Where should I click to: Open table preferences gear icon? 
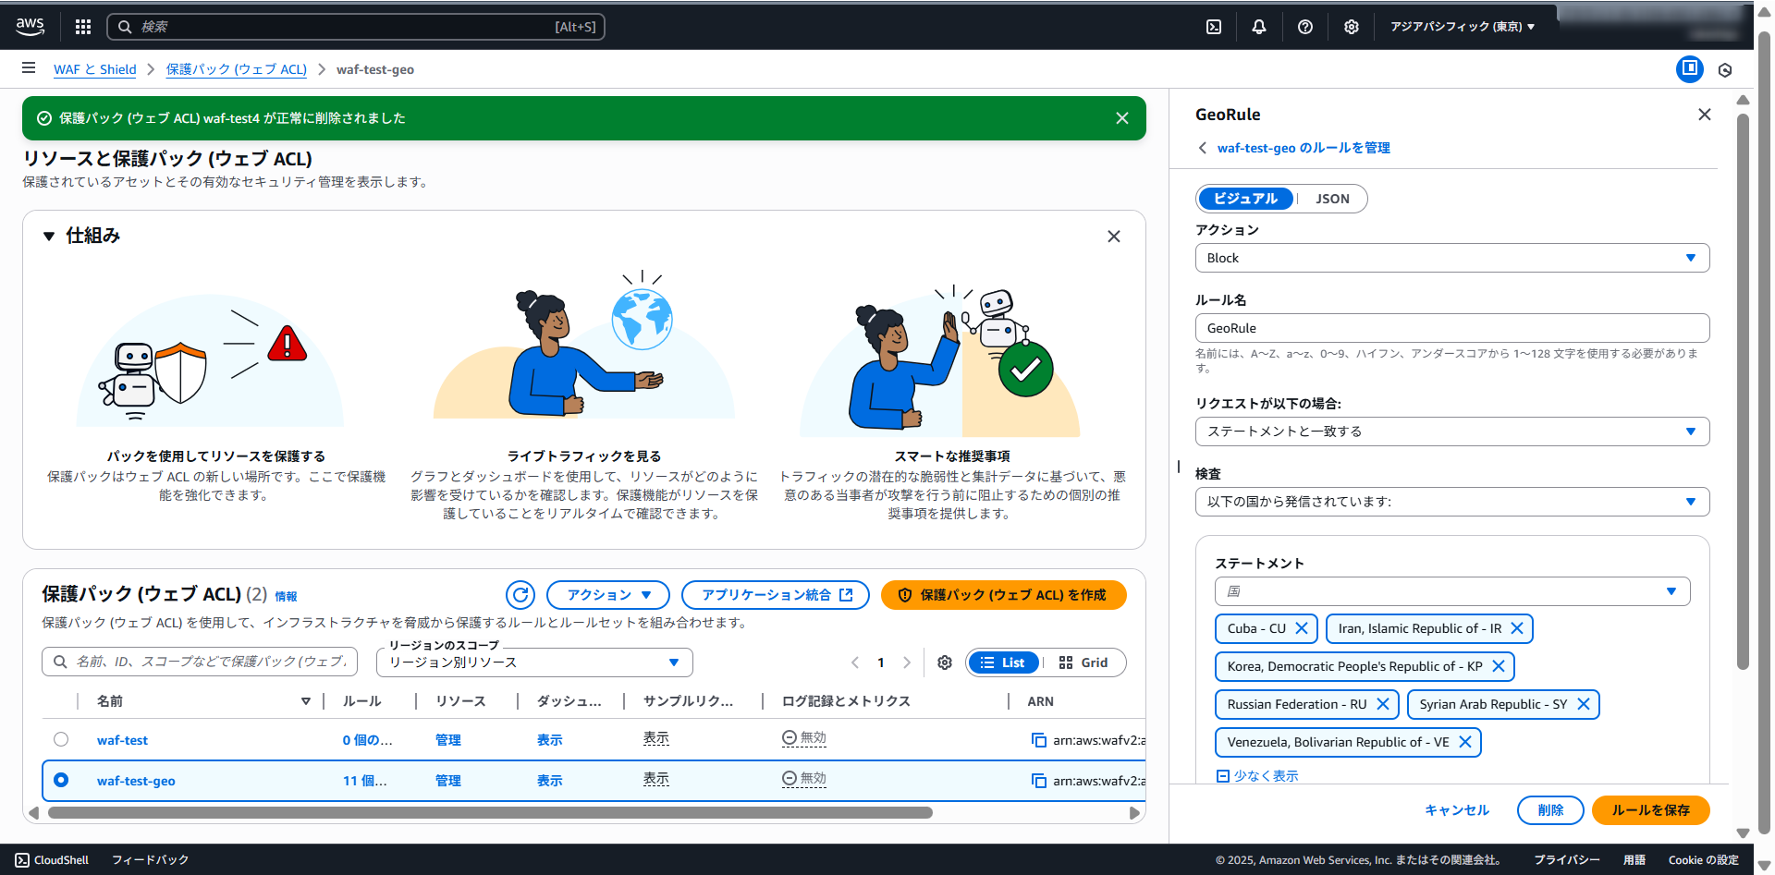point(945,662)
